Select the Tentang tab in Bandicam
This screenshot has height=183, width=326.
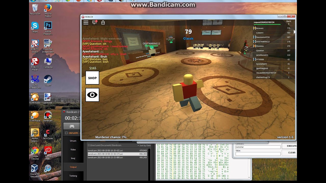(73, 176)
